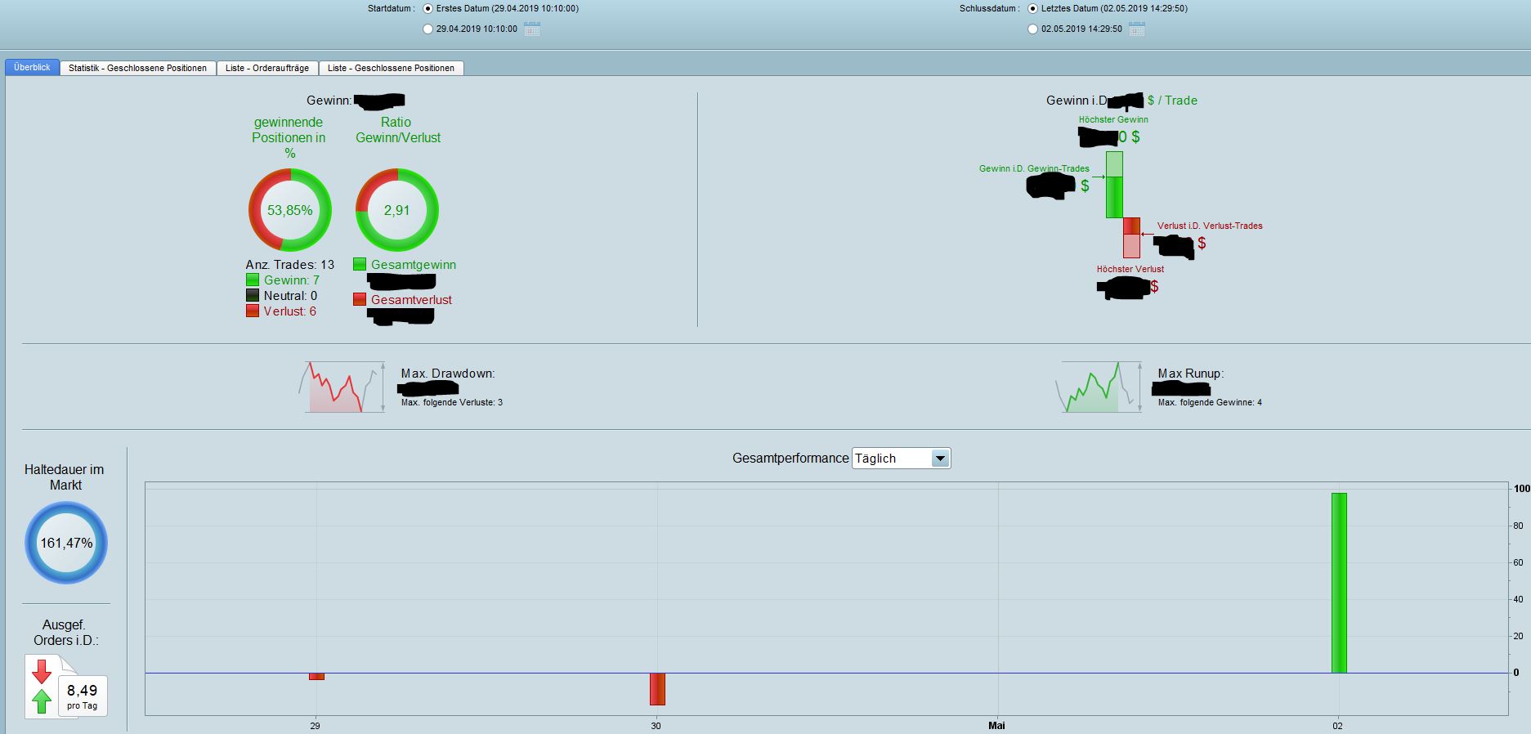The height and width of the screenshot is (734, 1531).
Task: Click the red performance bar for day 30
Action: click(657, 689)
